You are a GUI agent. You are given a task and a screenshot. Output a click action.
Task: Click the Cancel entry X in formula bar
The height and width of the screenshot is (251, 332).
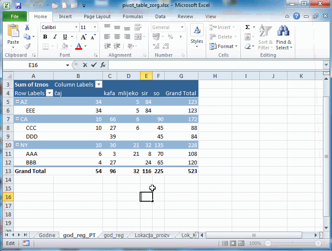click(85, 65)
